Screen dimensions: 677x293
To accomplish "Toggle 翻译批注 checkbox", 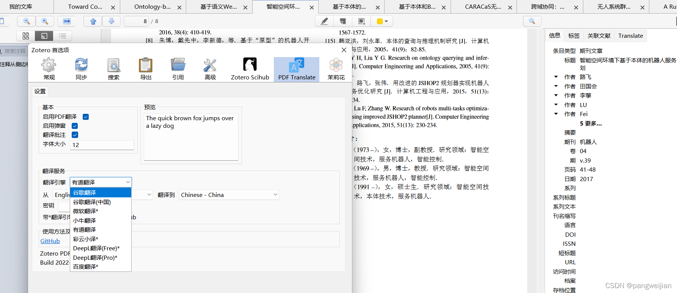I will click(x=75, y=135).
